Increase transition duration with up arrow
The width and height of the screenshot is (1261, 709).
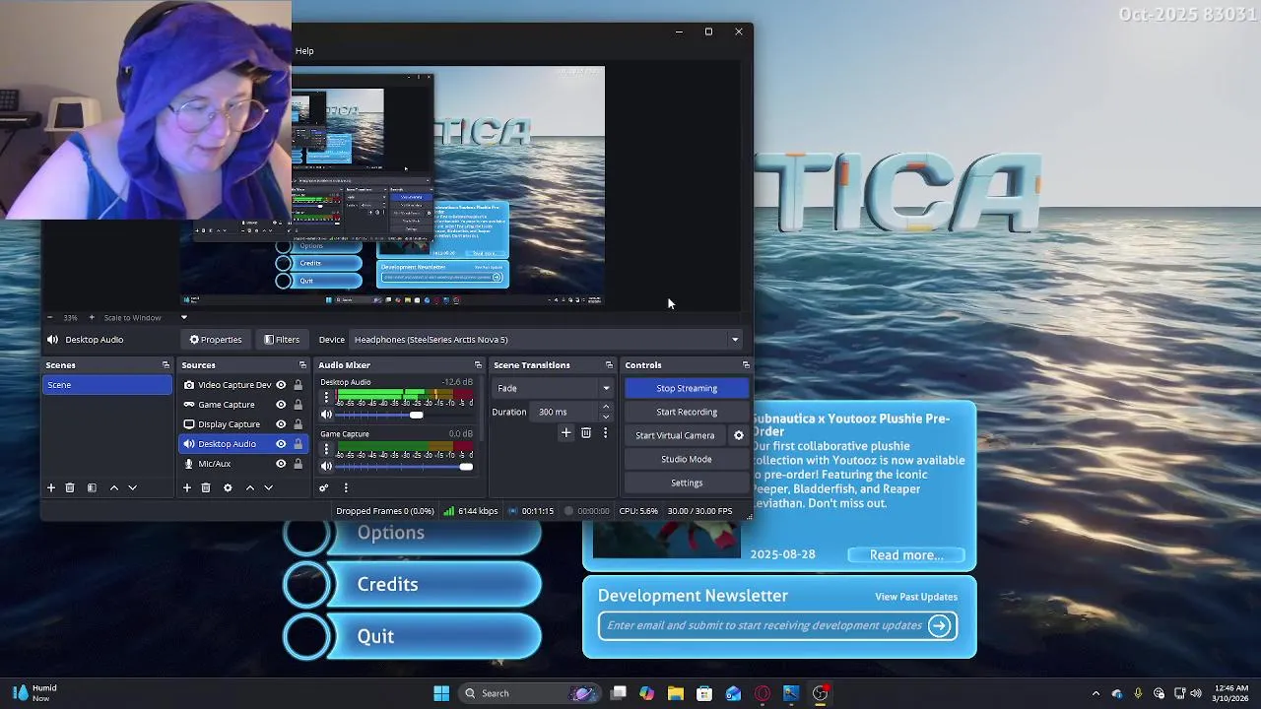tap(605, 408)
